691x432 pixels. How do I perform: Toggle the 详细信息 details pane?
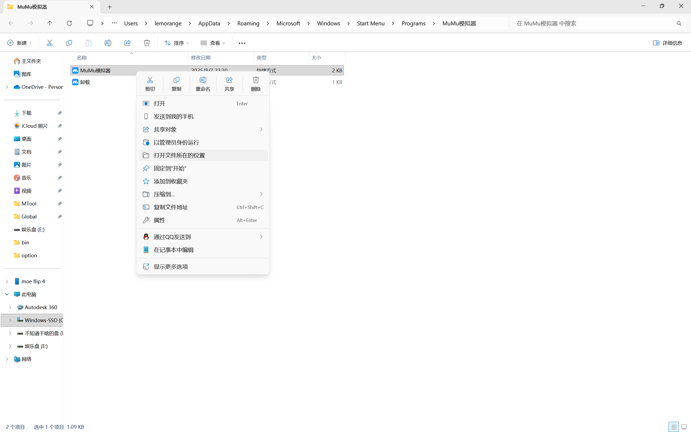click(x=667, y=43)
